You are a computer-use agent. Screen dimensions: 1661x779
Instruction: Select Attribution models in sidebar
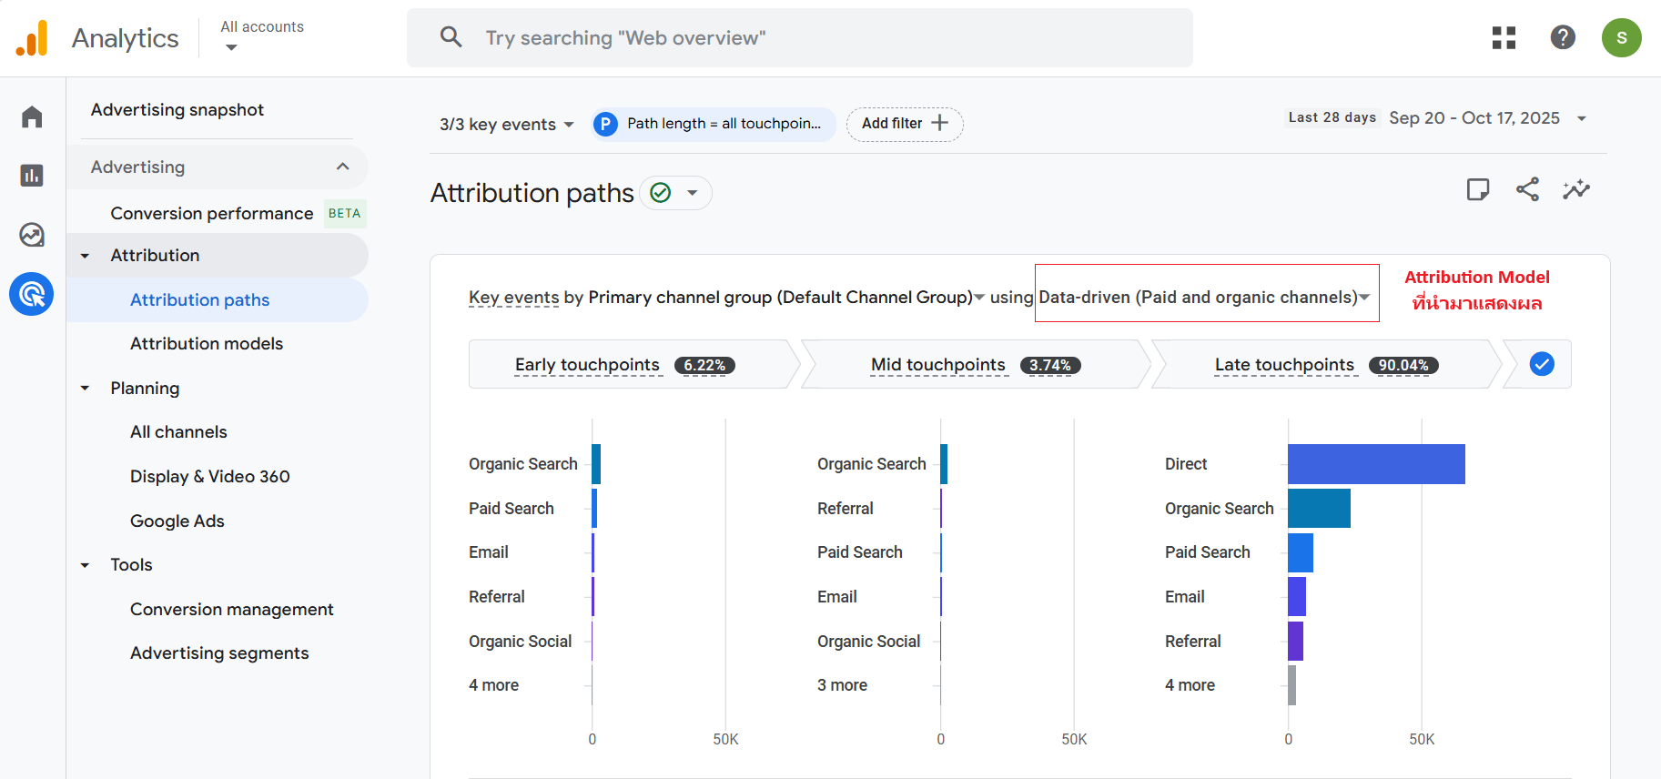(x=207, y=344)
